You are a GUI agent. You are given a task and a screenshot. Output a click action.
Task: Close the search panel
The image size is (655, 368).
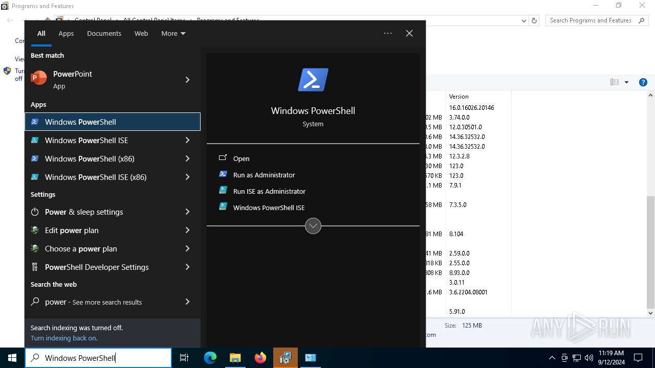coord(409,33)
